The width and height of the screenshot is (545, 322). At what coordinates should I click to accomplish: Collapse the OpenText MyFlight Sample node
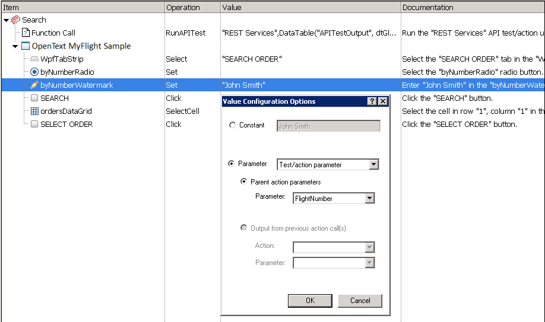pyautogui.click(x=15, y=46)
